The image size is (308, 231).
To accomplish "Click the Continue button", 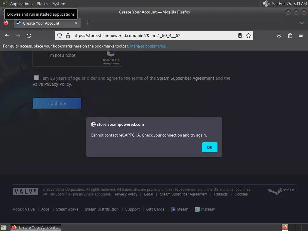I will (x=57, y=103).
